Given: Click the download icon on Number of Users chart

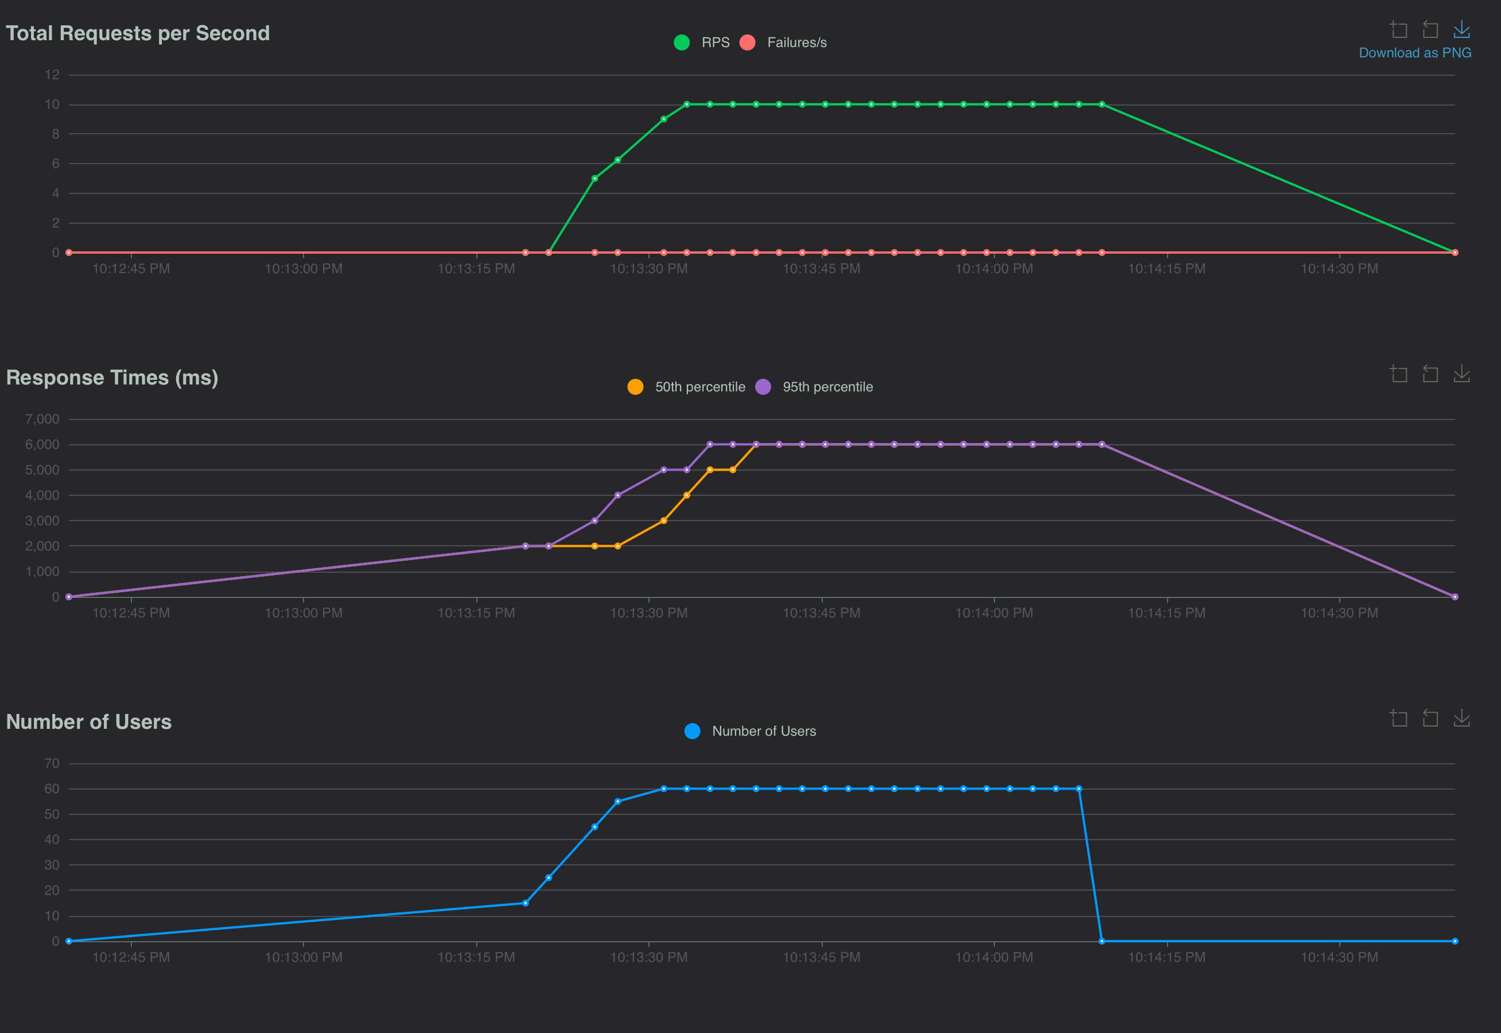Looking at the screenshot, I should [x=1462, y=718].
